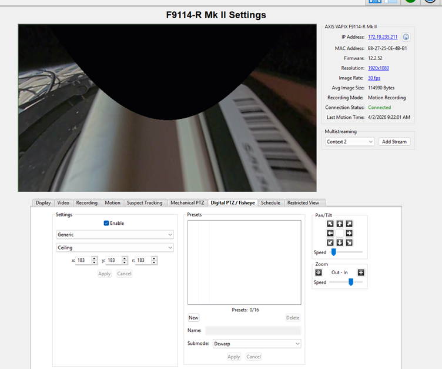Uncheck the Enable checkbox
The image size is (442, 369).
point(106,224)
